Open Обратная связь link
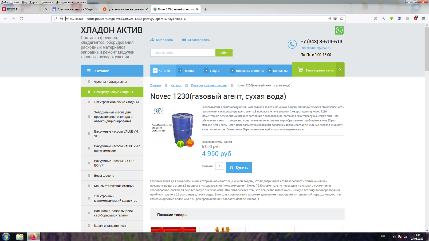Image resolution: width=429 pixels, height=241 pixels. pyautogui.click(x=199, y=40)
